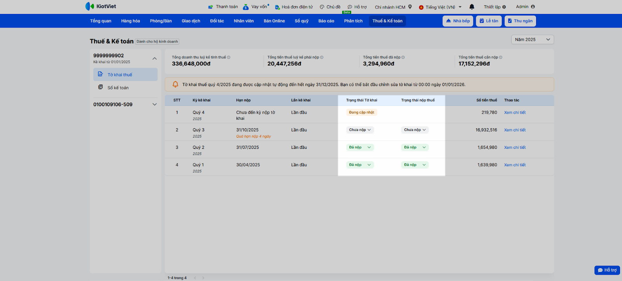Click the total 336,648,000đ revenue value
This screenshot has width=622, height=281.
191,64
